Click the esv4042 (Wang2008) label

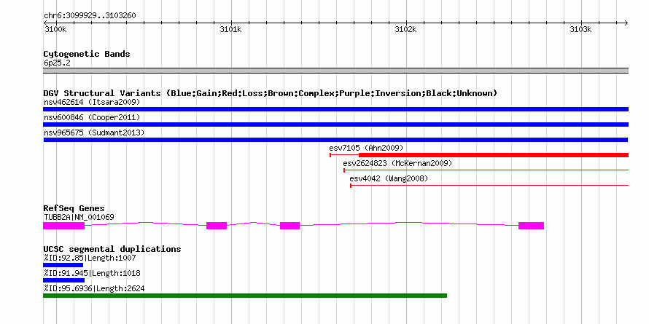pyautogui.click(x=389, y=178)
